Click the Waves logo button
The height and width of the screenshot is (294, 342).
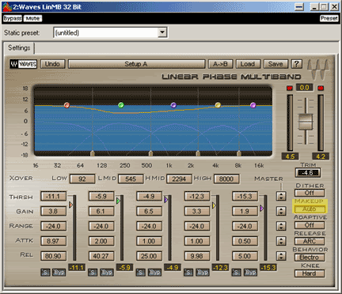[23, 64]
